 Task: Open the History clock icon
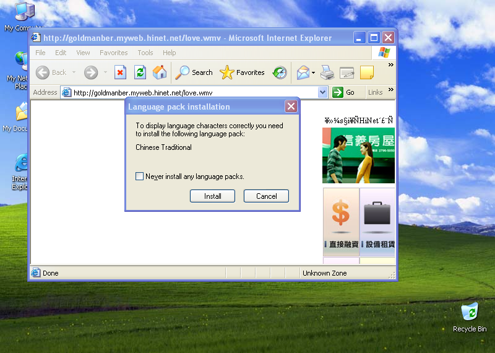(280, 72)
